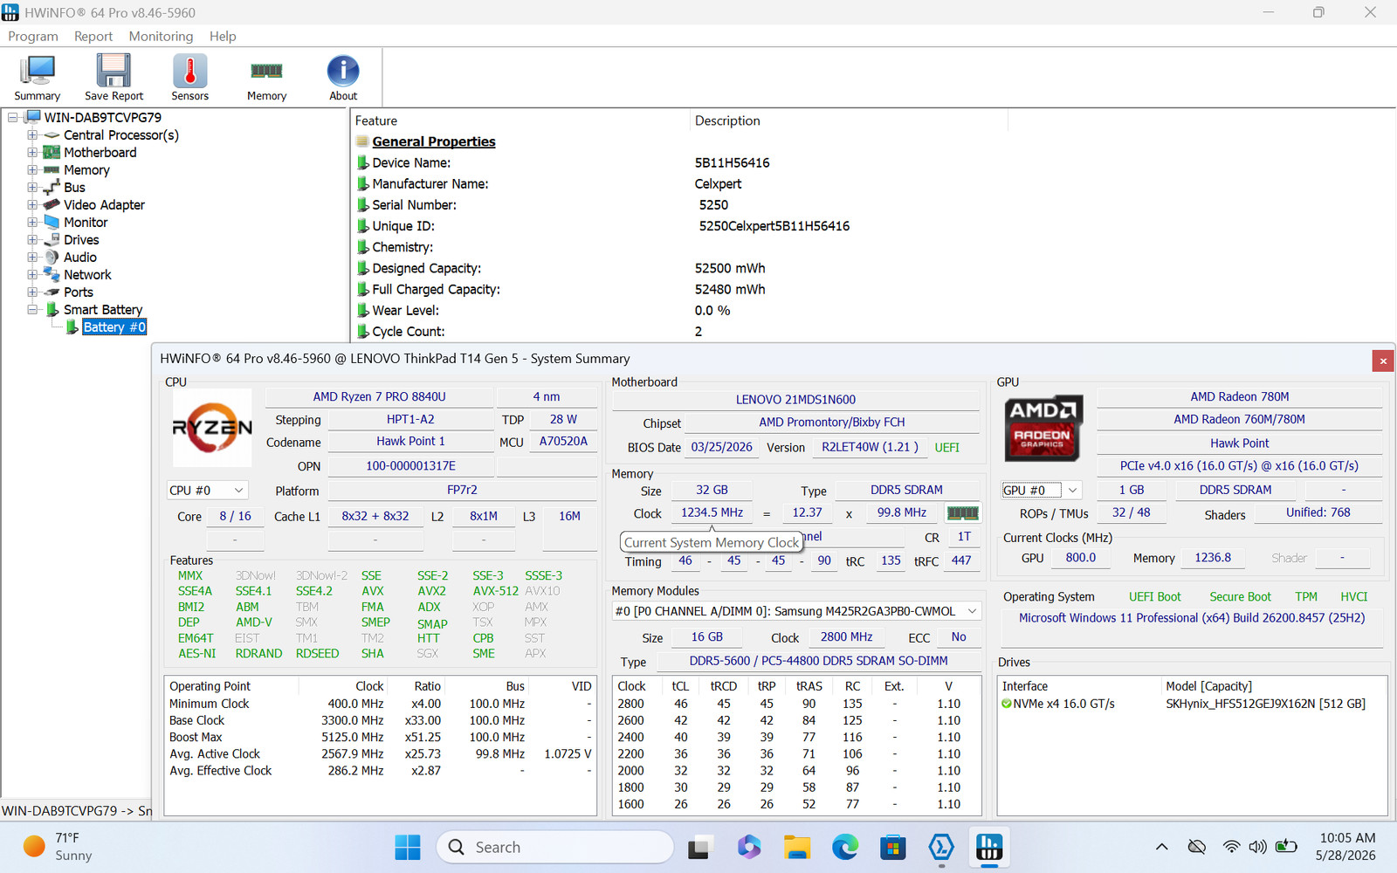The image size is (1397, 873).
Task: Open the clock showing 10:05 AM
Action: [x=1346, y=847]
